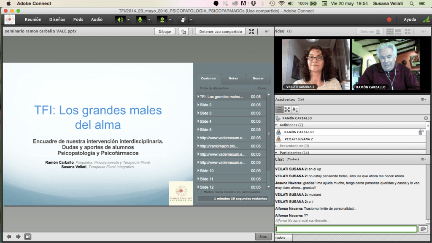Click the red recording indicator
432x243 pixels.
(x=389, y=19)
